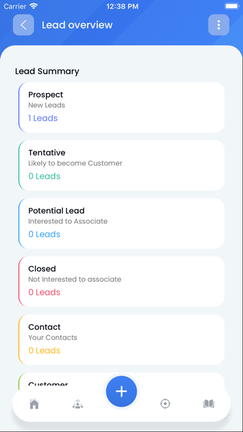Tap the red 0 Leads under Closed
This screenshot has height=432, width=243.
pyautogui.click(x=44, y=292)
